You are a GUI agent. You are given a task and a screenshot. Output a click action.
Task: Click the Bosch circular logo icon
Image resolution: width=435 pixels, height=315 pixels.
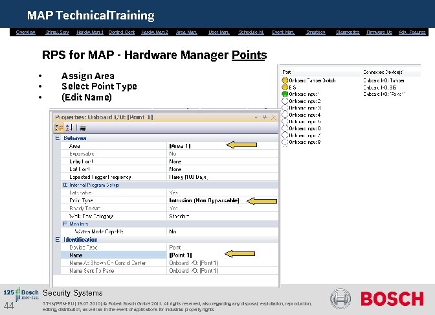point(340,299)
